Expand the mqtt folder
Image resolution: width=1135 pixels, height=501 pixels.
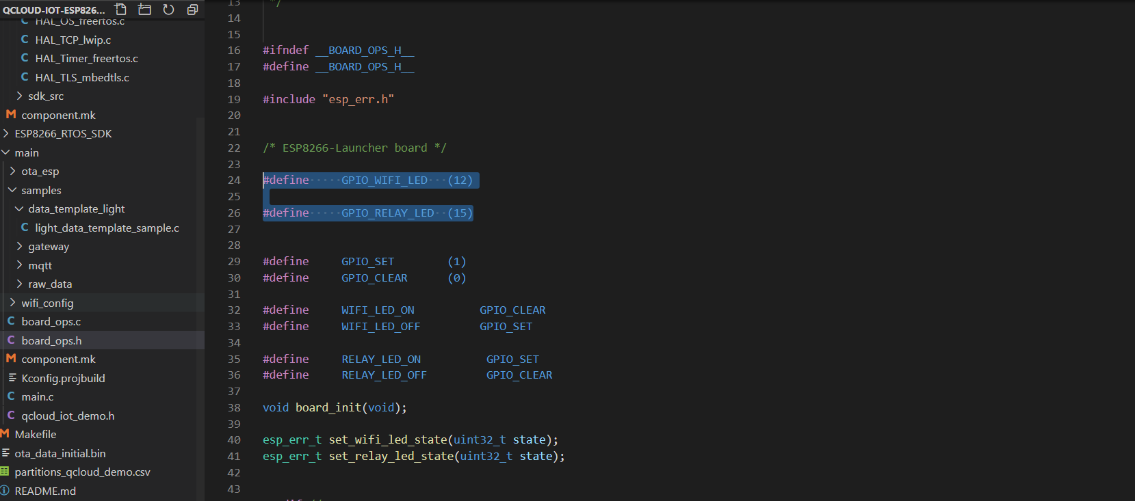pyautogui.click(x=19, y=265)
